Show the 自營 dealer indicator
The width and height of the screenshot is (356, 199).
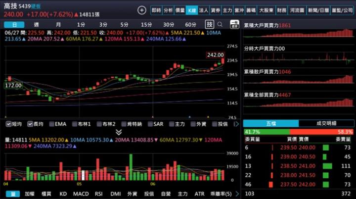pyautogui.click(x=166, y=194)
